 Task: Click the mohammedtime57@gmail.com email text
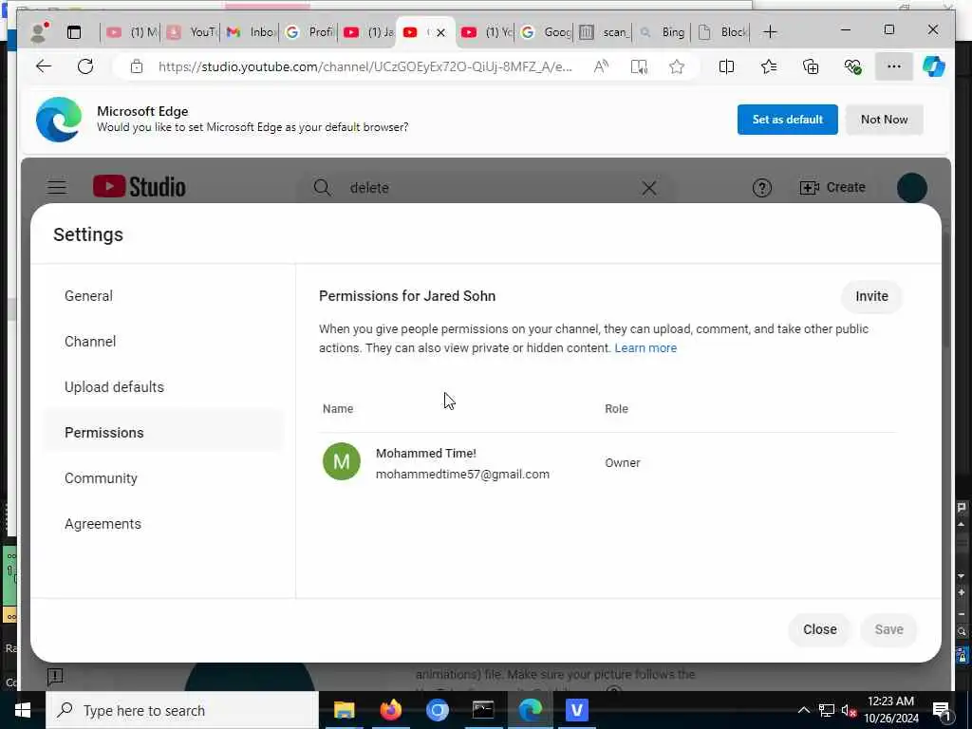pos(462,475)
